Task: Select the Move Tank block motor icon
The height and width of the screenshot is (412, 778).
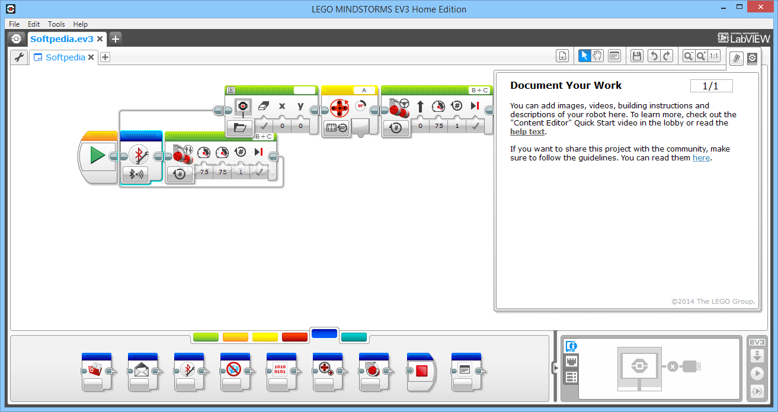Action: (183, 154)
